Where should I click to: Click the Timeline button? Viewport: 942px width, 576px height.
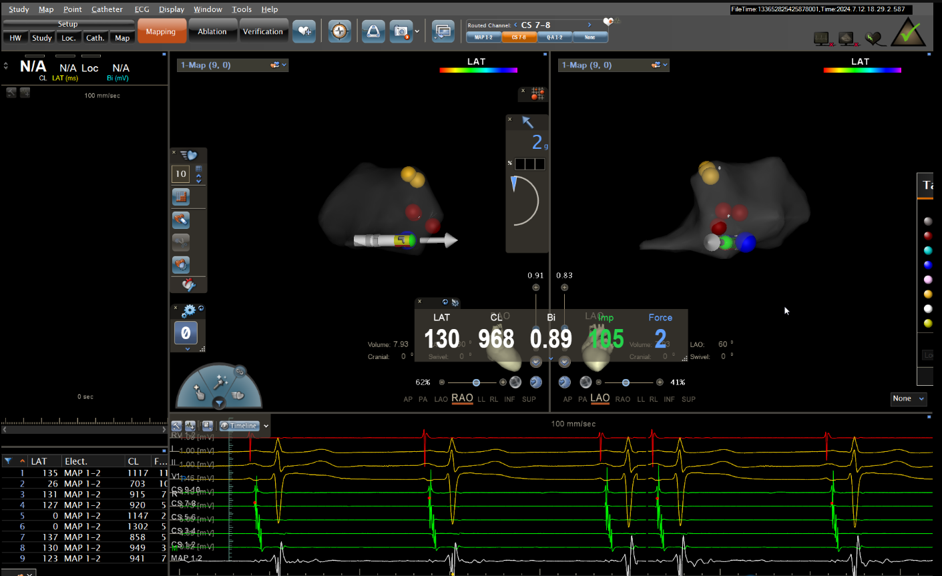coord(239,426)
